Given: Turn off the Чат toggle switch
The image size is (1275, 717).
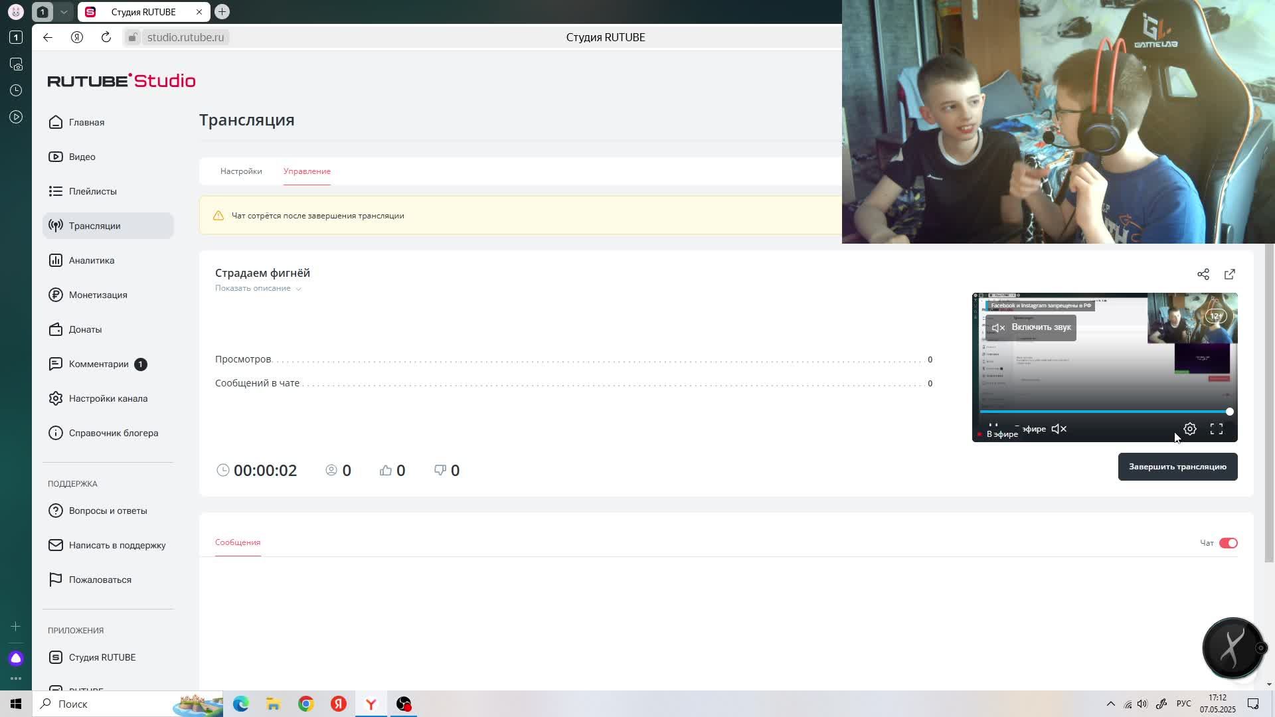Looking at the screenshot, I should 1228,543.
